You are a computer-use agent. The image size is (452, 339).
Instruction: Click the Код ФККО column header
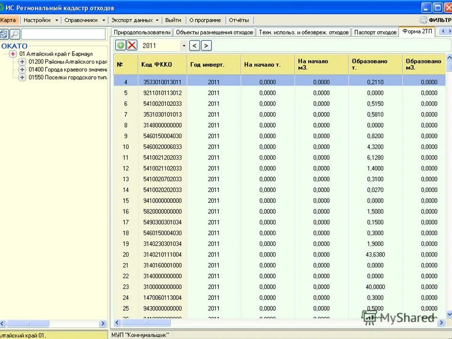162,65
